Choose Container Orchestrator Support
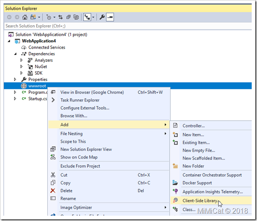This screenshot has width=257, height=221. (211, 175)
